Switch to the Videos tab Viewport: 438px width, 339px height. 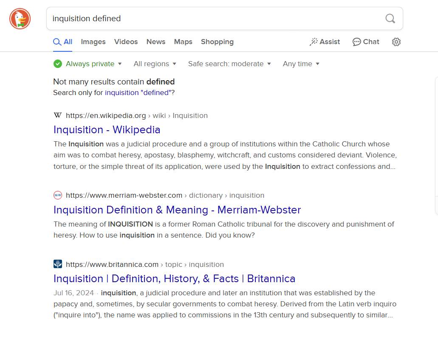tap(126, 42)
